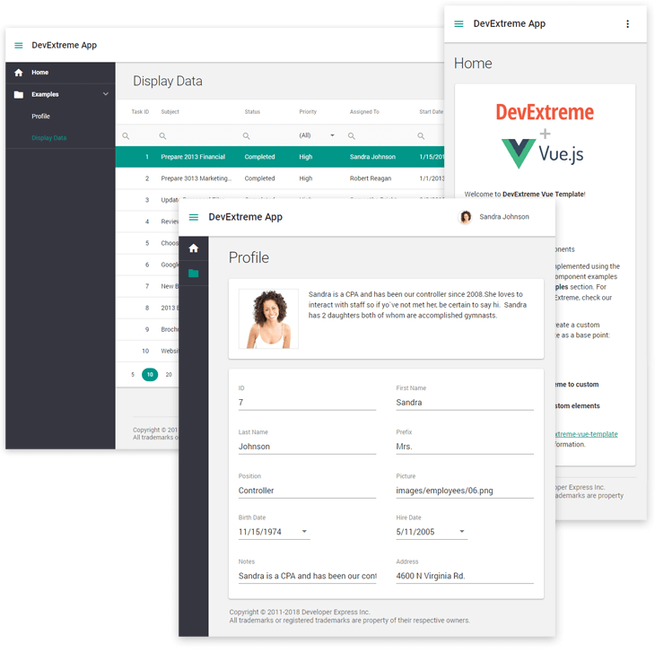Click Robert Reagan cell

coord(371,178)
